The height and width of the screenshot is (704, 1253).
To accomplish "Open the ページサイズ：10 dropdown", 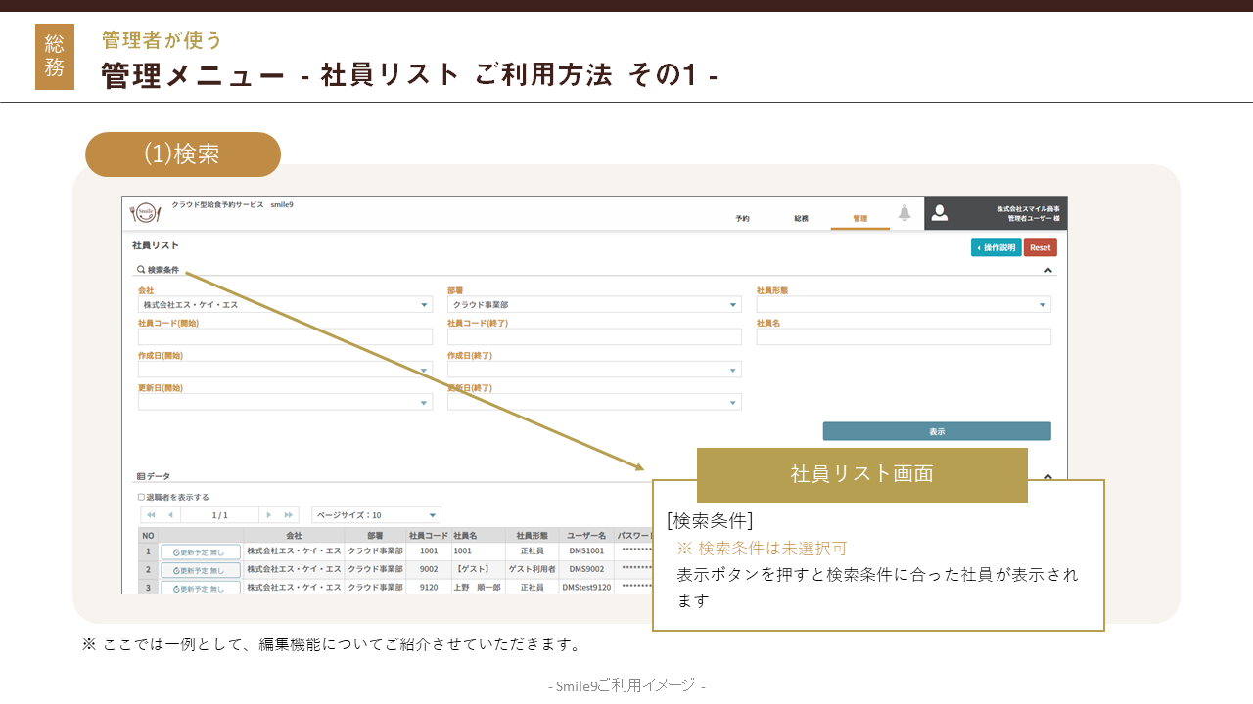I will coord(376,514).
